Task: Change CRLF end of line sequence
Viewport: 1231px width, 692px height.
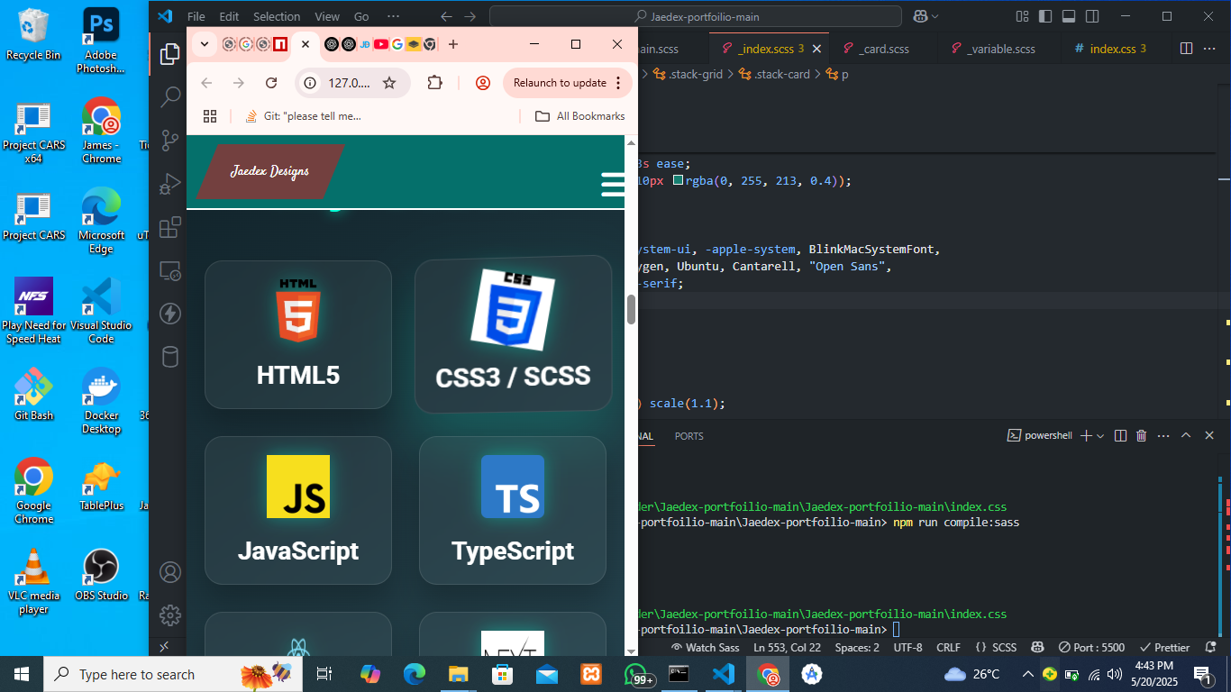Action: point(948,647)
